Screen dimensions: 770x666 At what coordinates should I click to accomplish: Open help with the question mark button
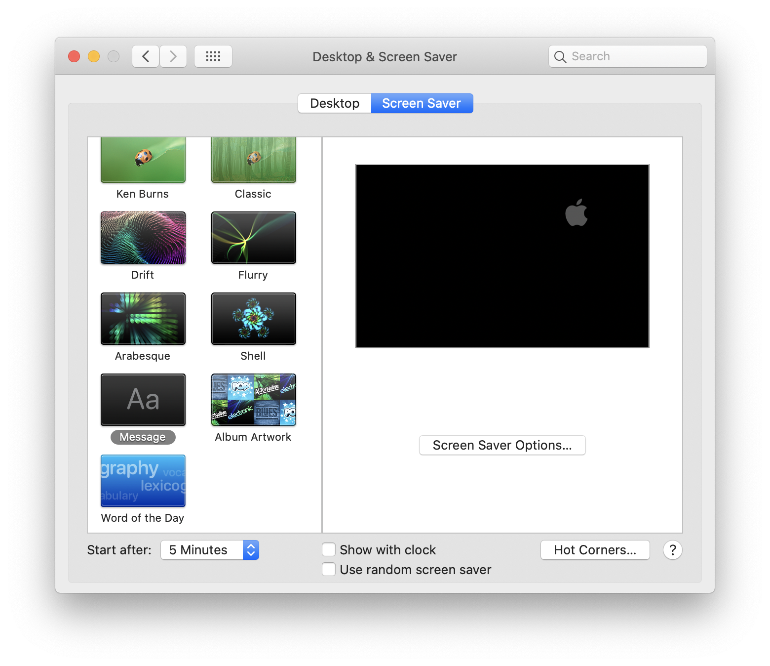coord(673,550)
